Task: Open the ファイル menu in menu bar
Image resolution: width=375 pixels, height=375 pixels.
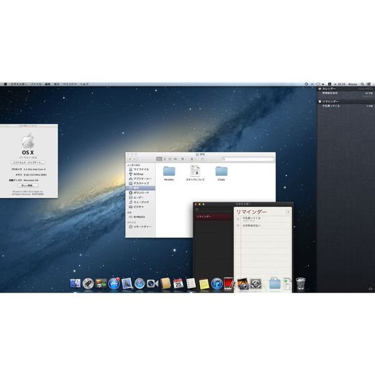Action: (36, 84)
